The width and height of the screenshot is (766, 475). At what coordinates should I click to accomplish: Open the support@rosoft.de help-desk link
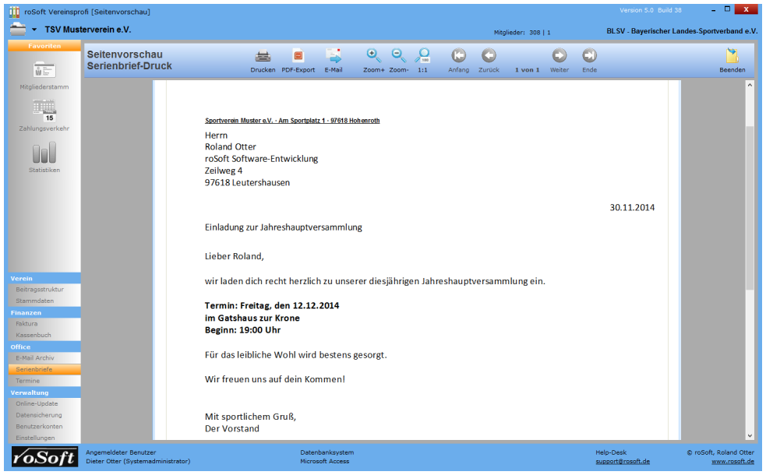623,461
